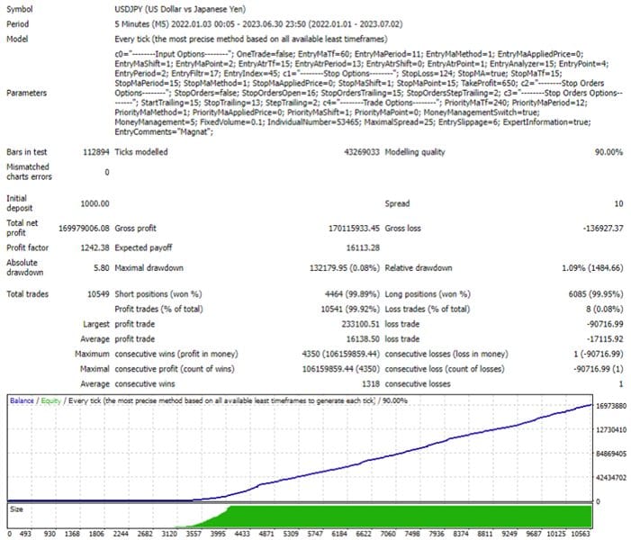Click the Total net profit value
The height and width of the screenshot is (540, 631).
pos(84,229)
